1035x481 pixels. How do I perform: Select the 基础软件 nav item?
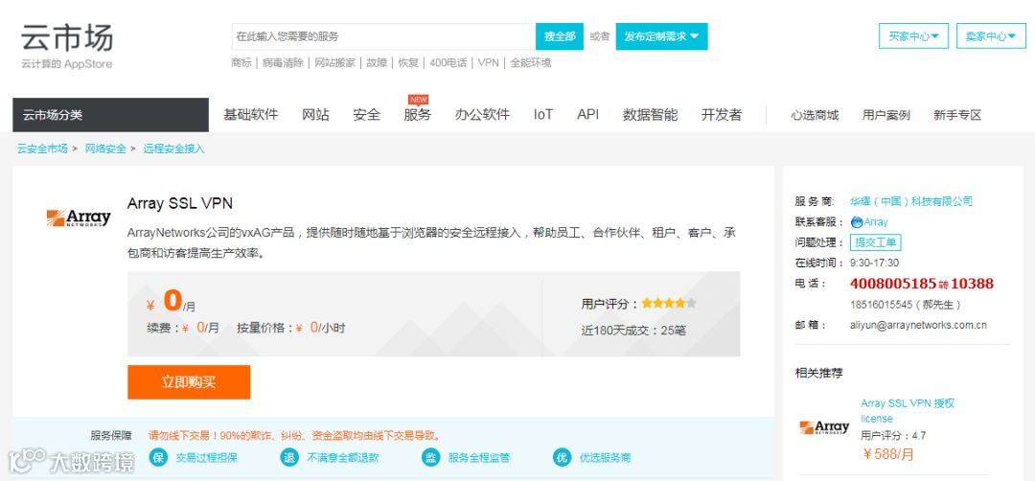tap(251, 115)
